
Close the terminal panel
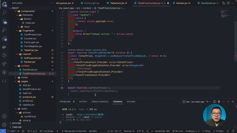pos(233,102)
